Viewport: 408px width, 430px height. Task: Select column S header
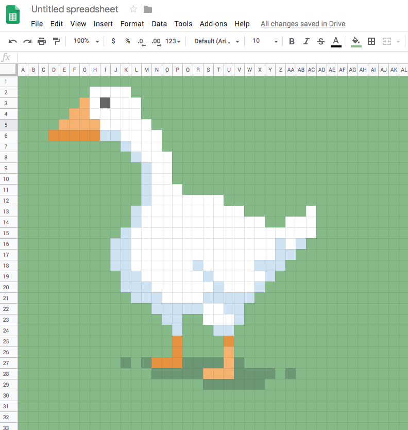(208, 70)
